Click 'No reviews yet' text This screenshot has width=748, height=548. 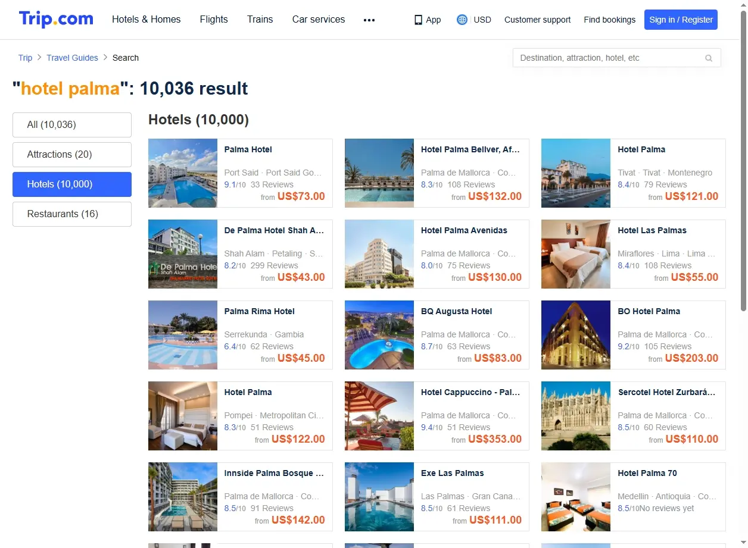tap(667, 508)
